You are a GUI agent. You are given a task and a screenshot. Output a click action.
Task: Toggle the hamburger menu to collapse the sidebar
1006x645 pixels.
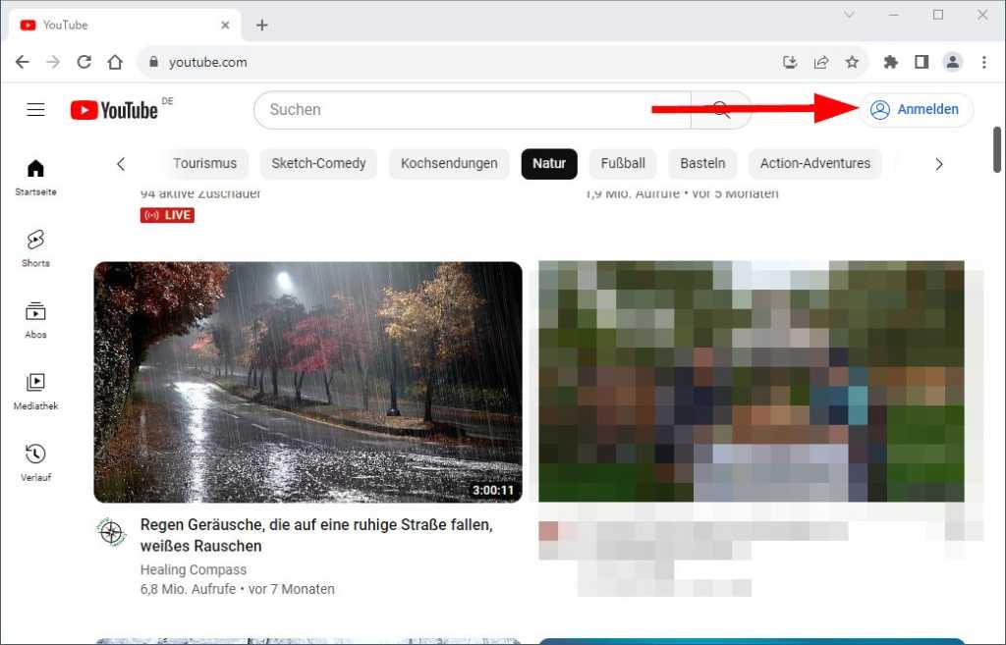[x=35, y=110]
